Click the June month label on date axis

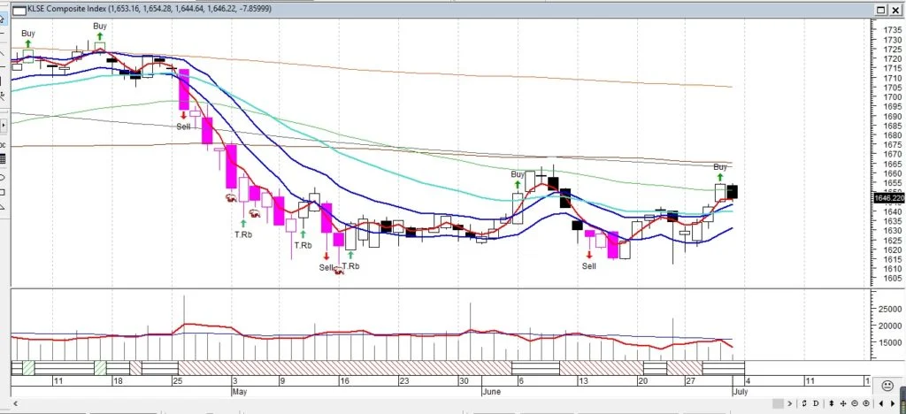coord(491,392)
